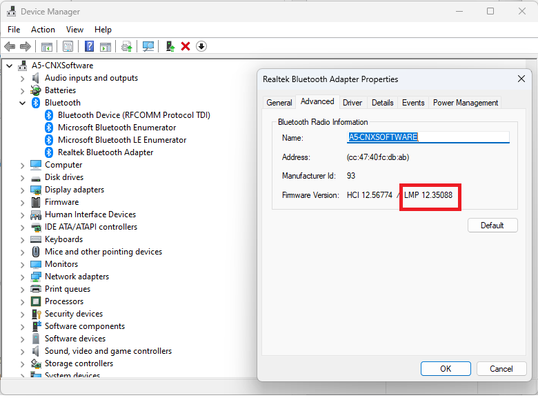Click Mice and other pointing devices icon
538x400 pixels.
tap(36, 252)
